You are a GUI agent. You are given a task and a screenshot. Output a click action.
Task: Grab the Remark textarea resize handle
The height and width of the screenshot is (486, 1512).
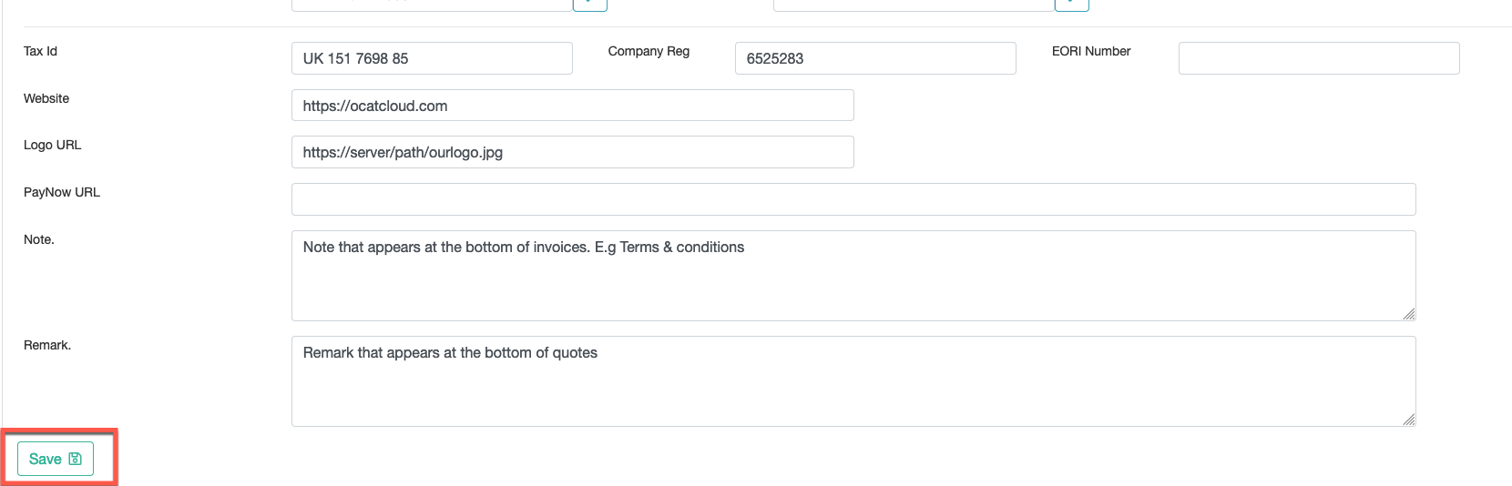(1409, 420)
